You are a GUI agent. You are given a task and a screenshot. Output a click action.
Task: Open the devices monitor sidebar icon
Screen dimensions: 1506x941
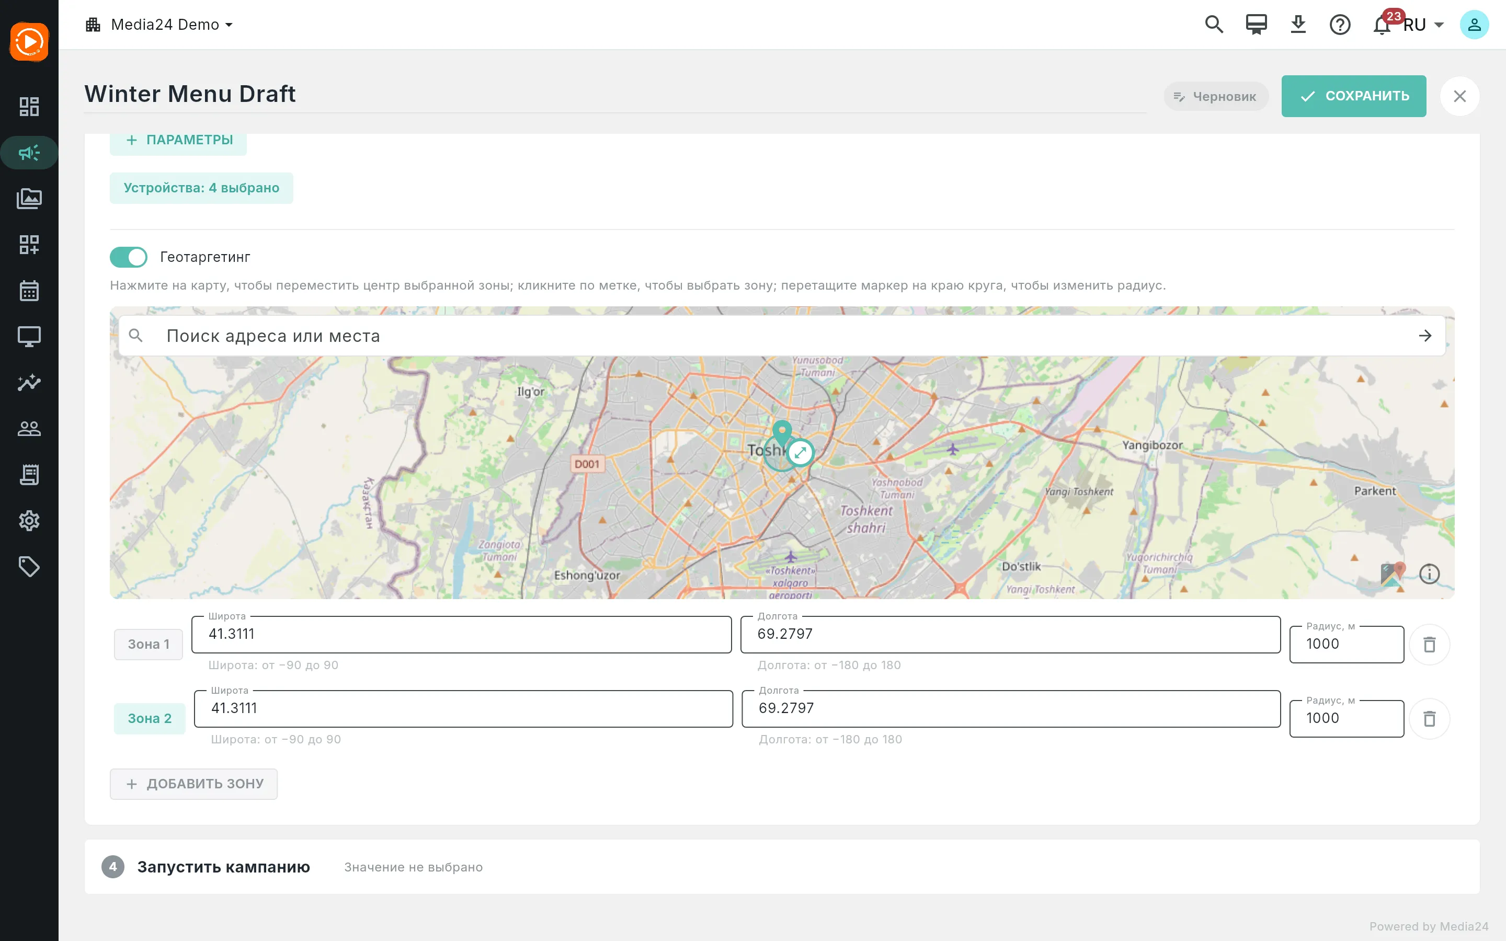point(29,337)
